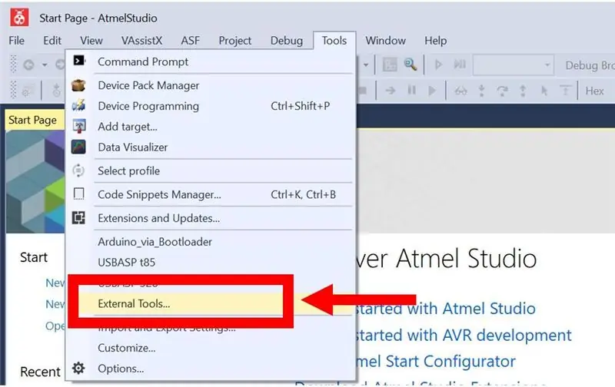Click the Step Over icon
The height and width of the screenshot is (387, 615).
[x=502, y=91]
